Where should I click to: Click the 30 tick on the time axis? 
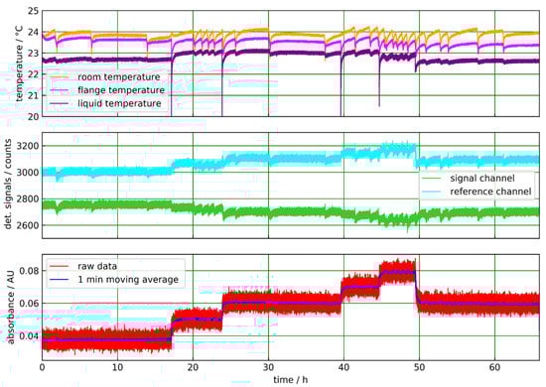(268, 367)
